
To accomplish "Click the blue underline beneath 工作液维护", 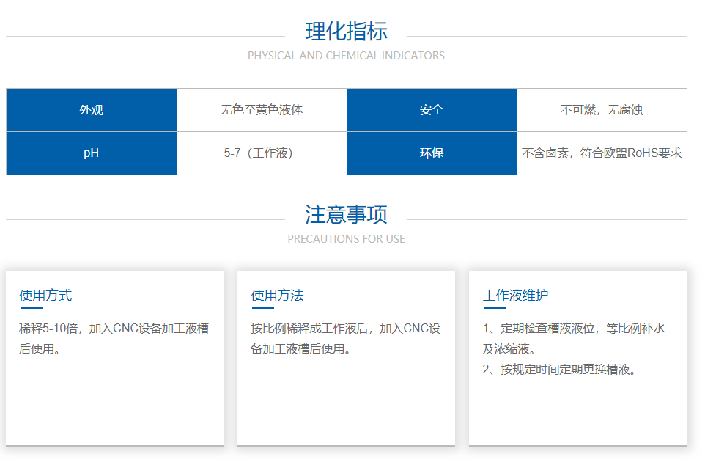I will 494,308.
